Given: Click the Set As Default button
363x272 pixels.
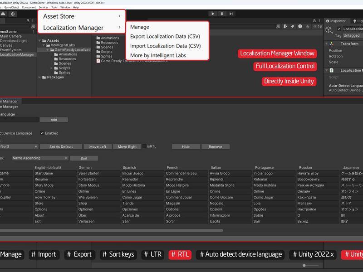Looking at the screenshot, I should click(61, 146).
